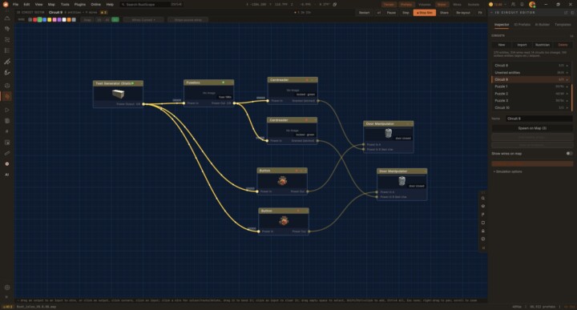Viewport: 577px width, 310px height.
Task: Expand the Puzzle 1 row arrow
Action: (x=567, y=87)
